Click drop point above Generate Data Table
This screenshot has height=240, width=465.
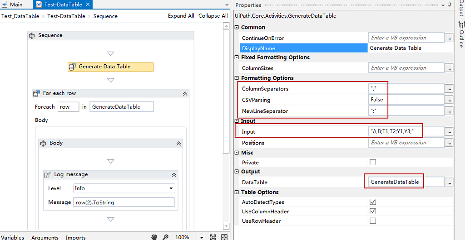(111, 53)
